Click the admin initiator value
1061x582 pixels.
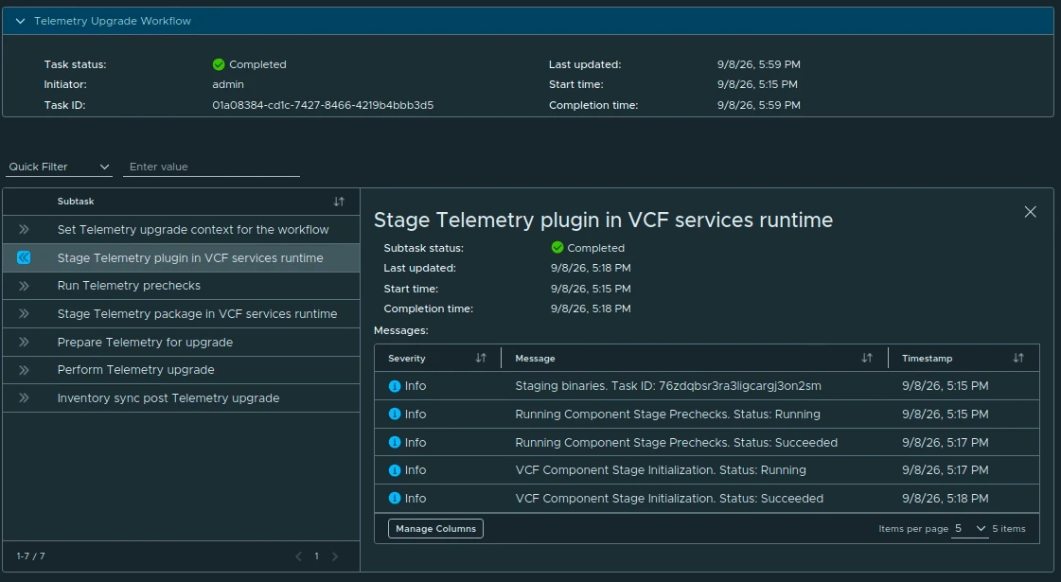[x=228, y=84]
